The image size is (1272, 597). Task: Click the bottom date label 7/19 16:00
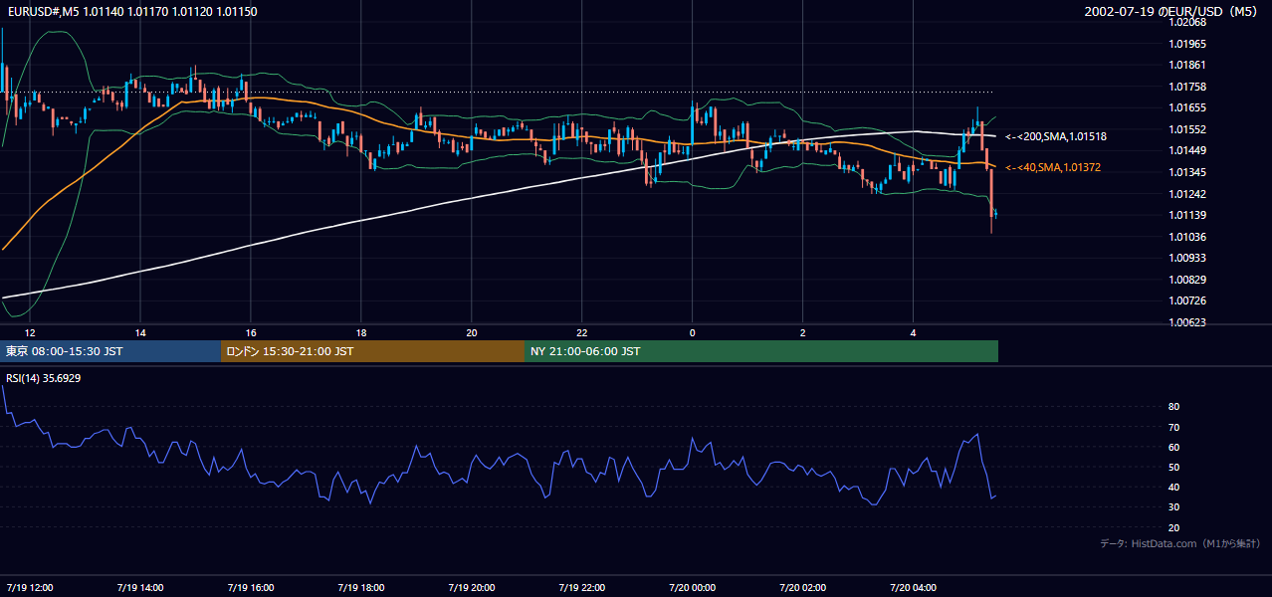point(251,588)
